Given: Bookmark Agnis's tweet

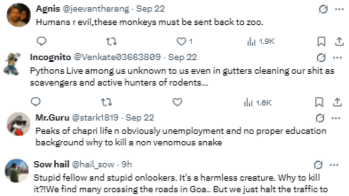Looking at the screenshot, I should click(321, 41).
